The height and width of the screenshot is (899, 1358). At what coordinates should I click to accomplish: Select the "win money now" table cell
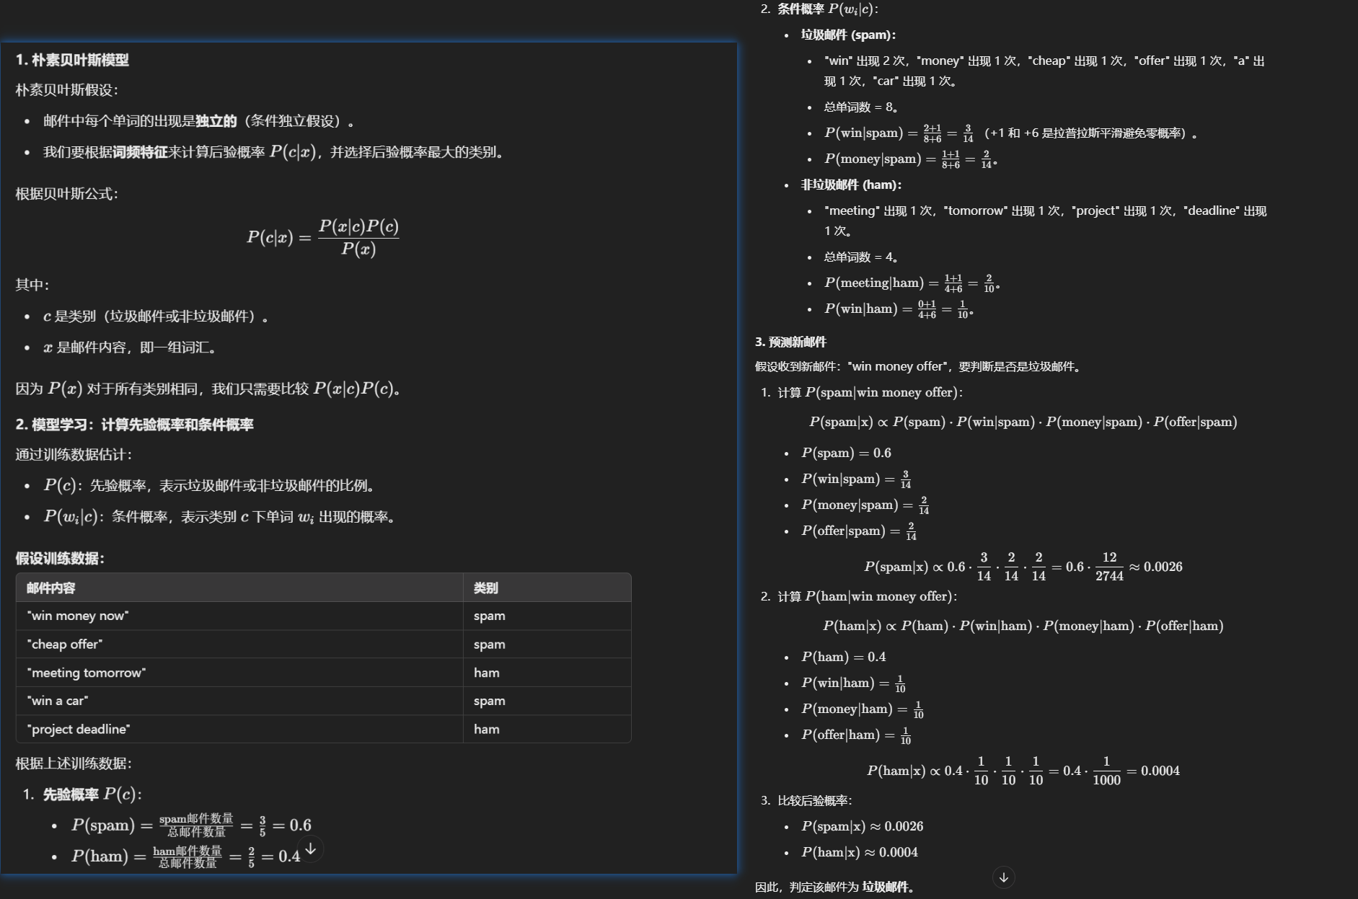pyautogui.click(x=239, y=616)
